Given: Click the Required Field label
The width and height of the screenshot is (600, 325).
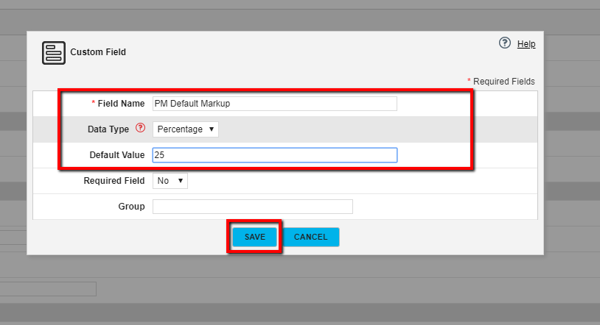Looking at the screenshot, I should (114, 181).
